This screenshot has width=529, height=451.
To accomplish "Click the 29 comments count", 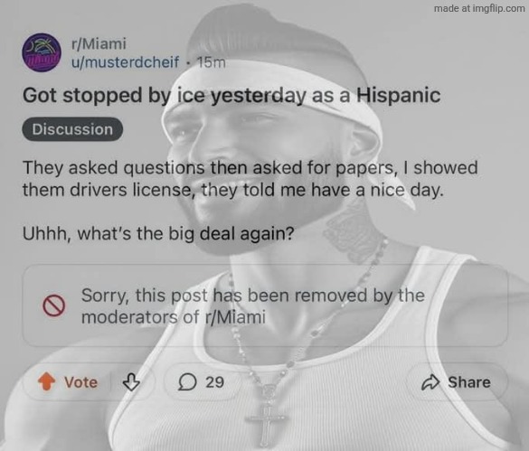I will [215, 382].
